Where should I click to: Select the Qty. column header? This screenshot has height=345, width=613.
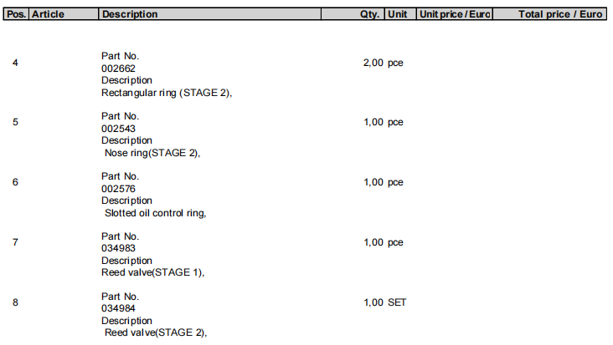coord(369,14)
